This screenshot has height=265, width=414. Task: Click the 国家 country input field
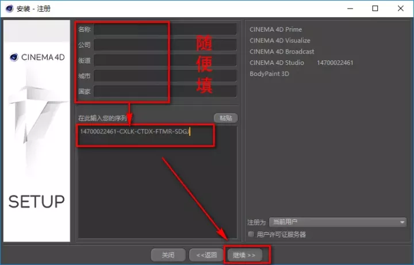165,91
